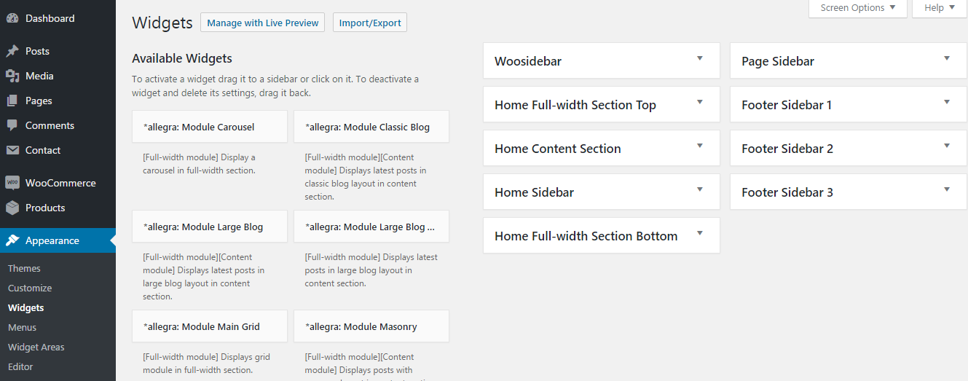Click the Import/Export button
The height and width of the screenshot is (381, 968).
pos(370,23)
